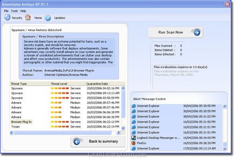Click the Updates globe icon
Viewport: 235px width, 158px height.
pos(47,18)
